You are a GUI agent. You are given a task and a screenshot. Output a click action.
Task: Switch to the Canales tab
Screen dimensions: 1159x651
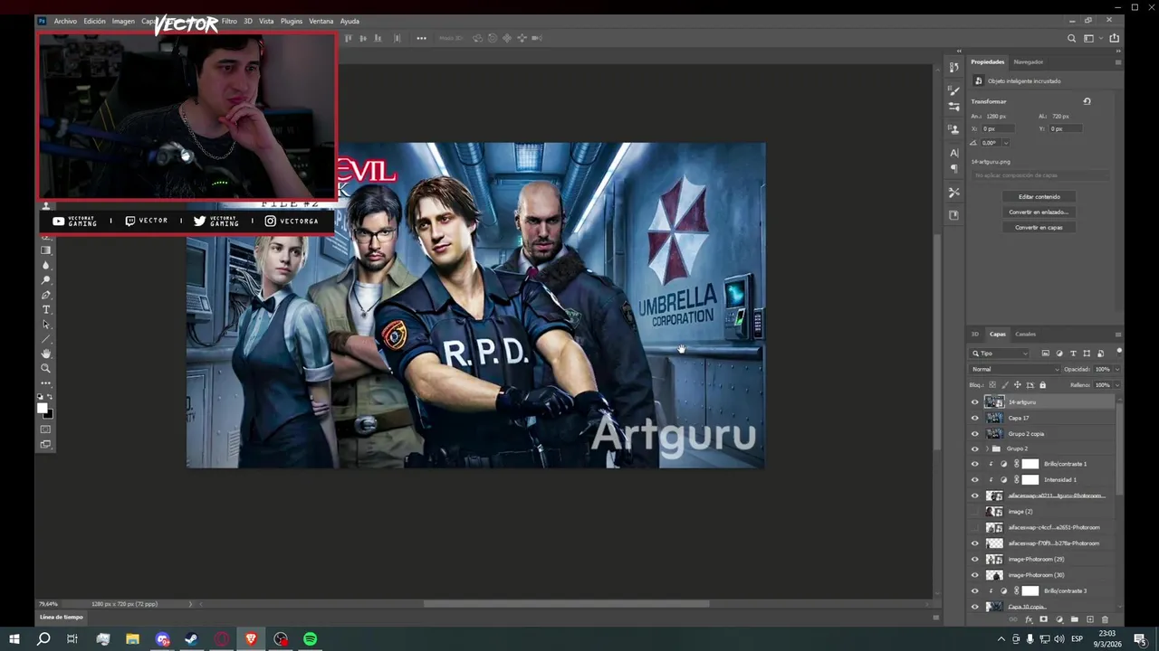click(1025, 334)
